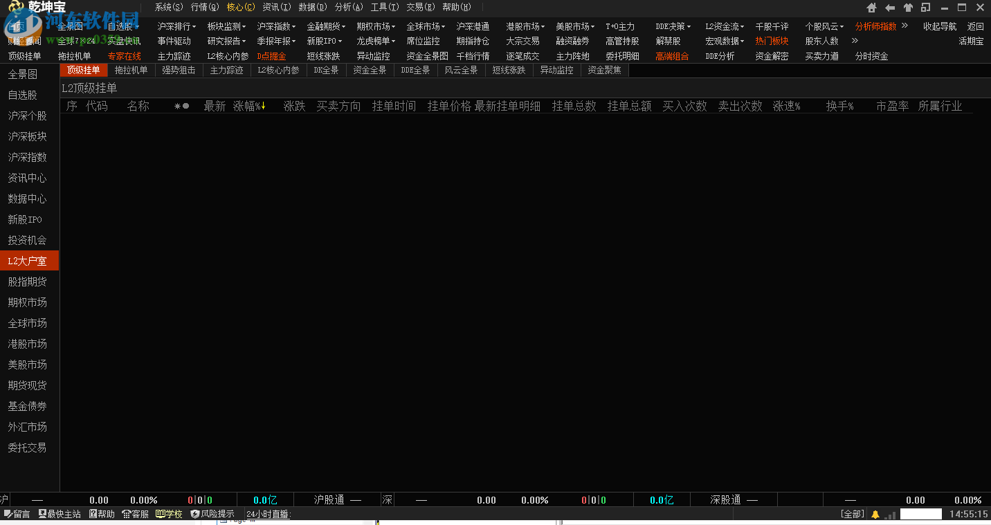This screenshot has height=525, width=991.
Task: Click the 学校 school icon at the bottom
Action: point(168,514)
